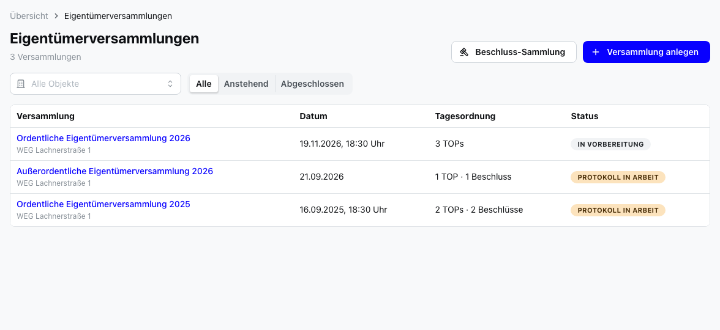Click the 1 TOP · 1 Beschluss cell
The height and width of the screenshot is (330, 720).
tap(473, 177)
